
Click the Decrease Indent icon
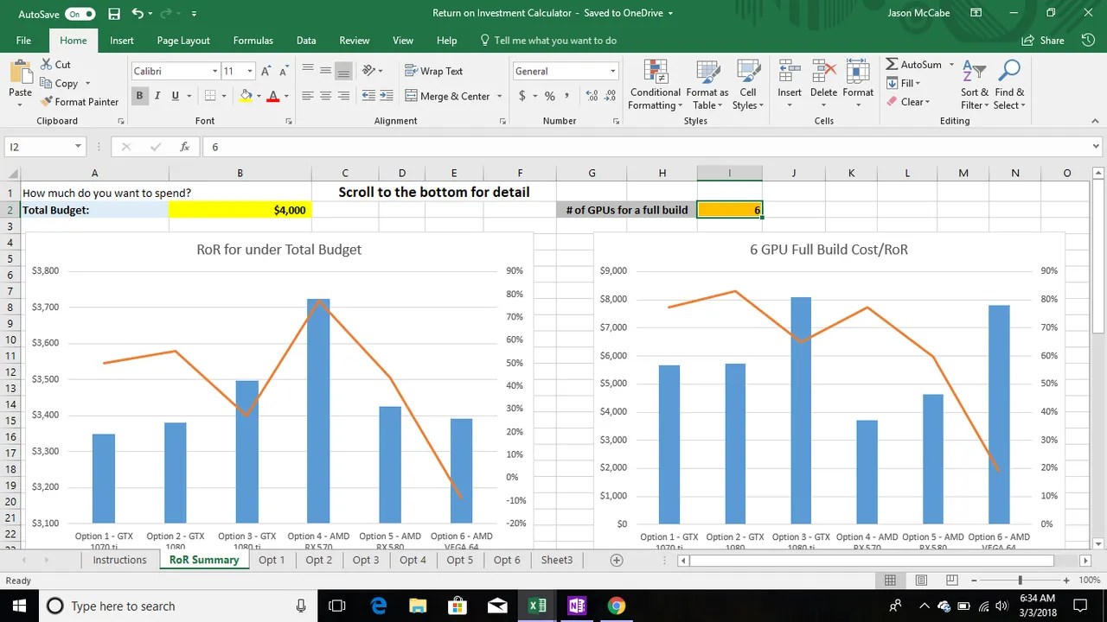pos(369,96)
